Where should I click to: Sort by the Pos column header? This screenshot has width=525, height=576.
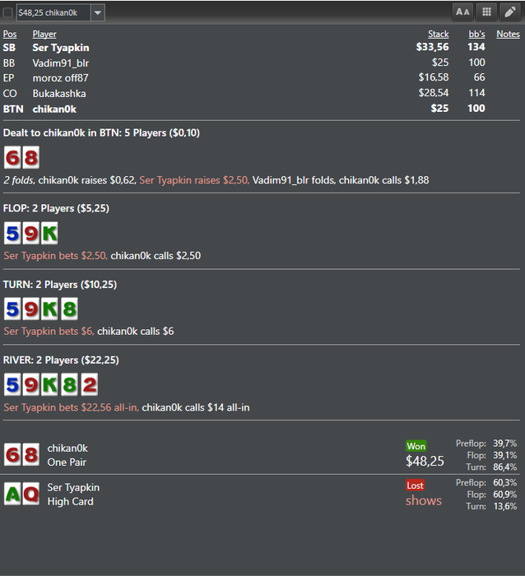[10, 35]
